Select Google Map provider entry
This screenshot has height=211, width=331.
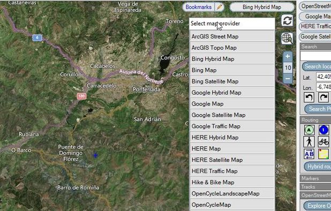[232, 103]
